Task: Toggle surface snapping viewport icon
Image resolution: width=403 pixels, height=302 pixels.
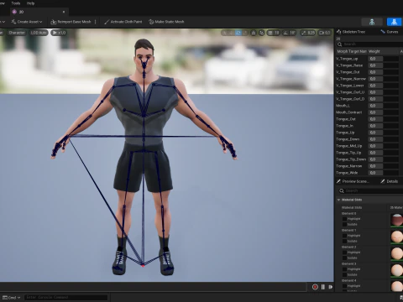Action: click(x=262, y=33)
